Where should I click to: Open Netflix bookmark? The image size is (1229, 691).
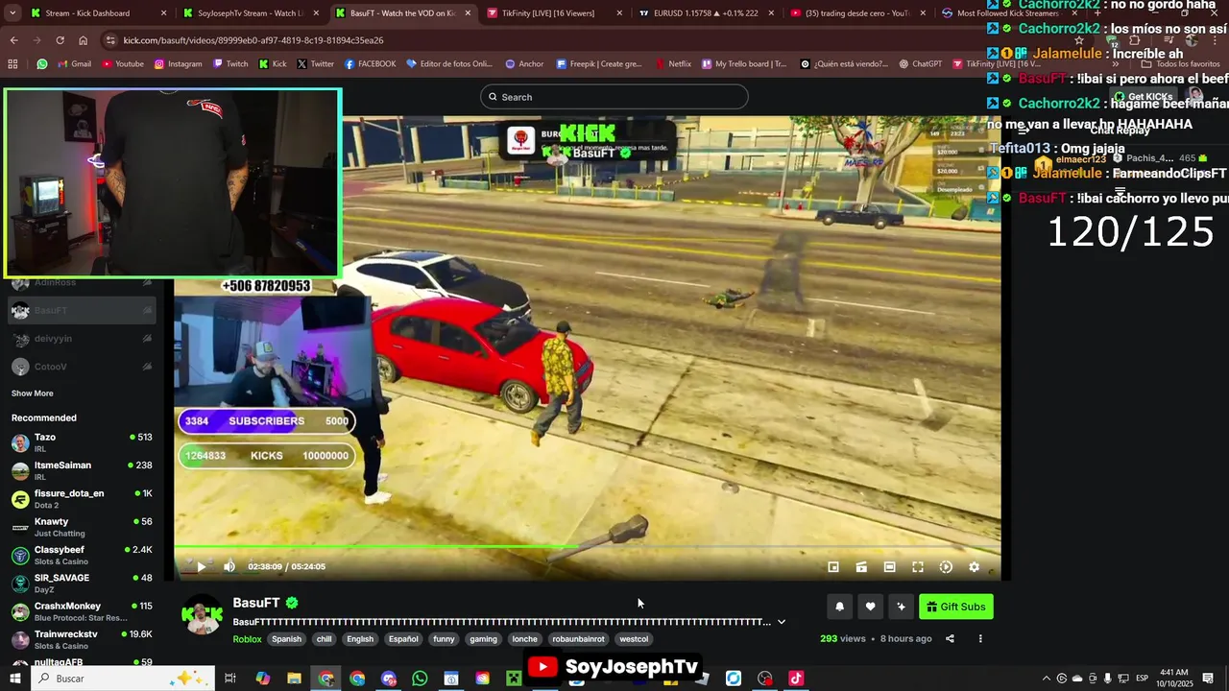click(x=673, y=64)
